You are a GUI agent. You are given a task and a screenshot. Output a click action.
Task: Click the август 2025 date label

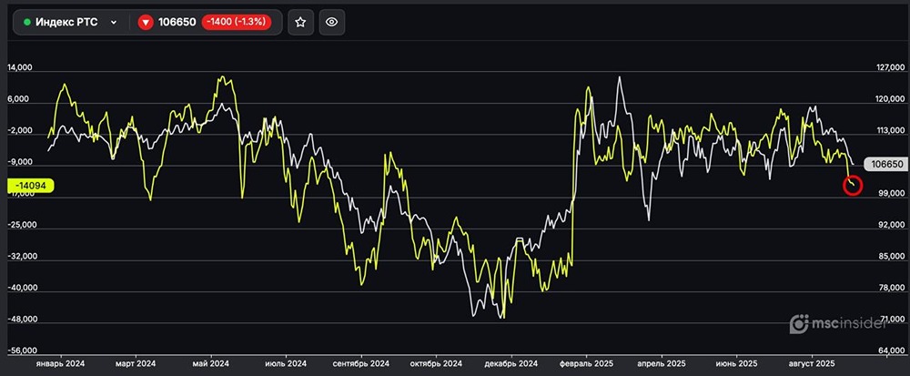tap(813, 363)
